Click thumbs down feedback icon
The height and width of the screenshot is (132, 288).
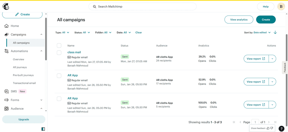point(272,128)
